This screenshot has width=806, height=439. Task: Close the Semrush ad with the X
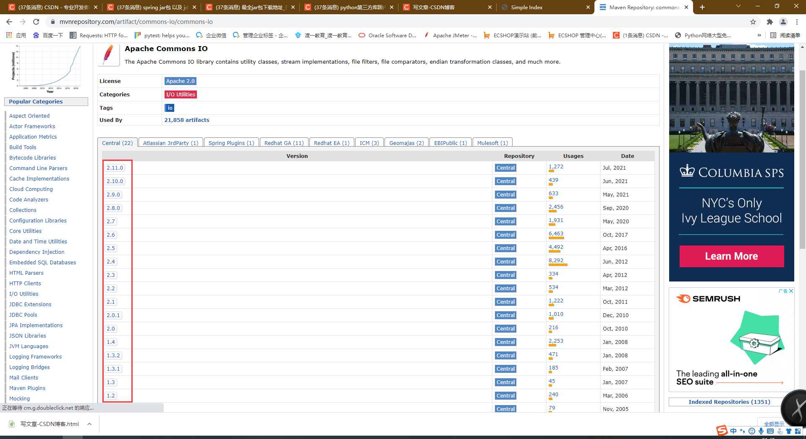click(791, 291)
